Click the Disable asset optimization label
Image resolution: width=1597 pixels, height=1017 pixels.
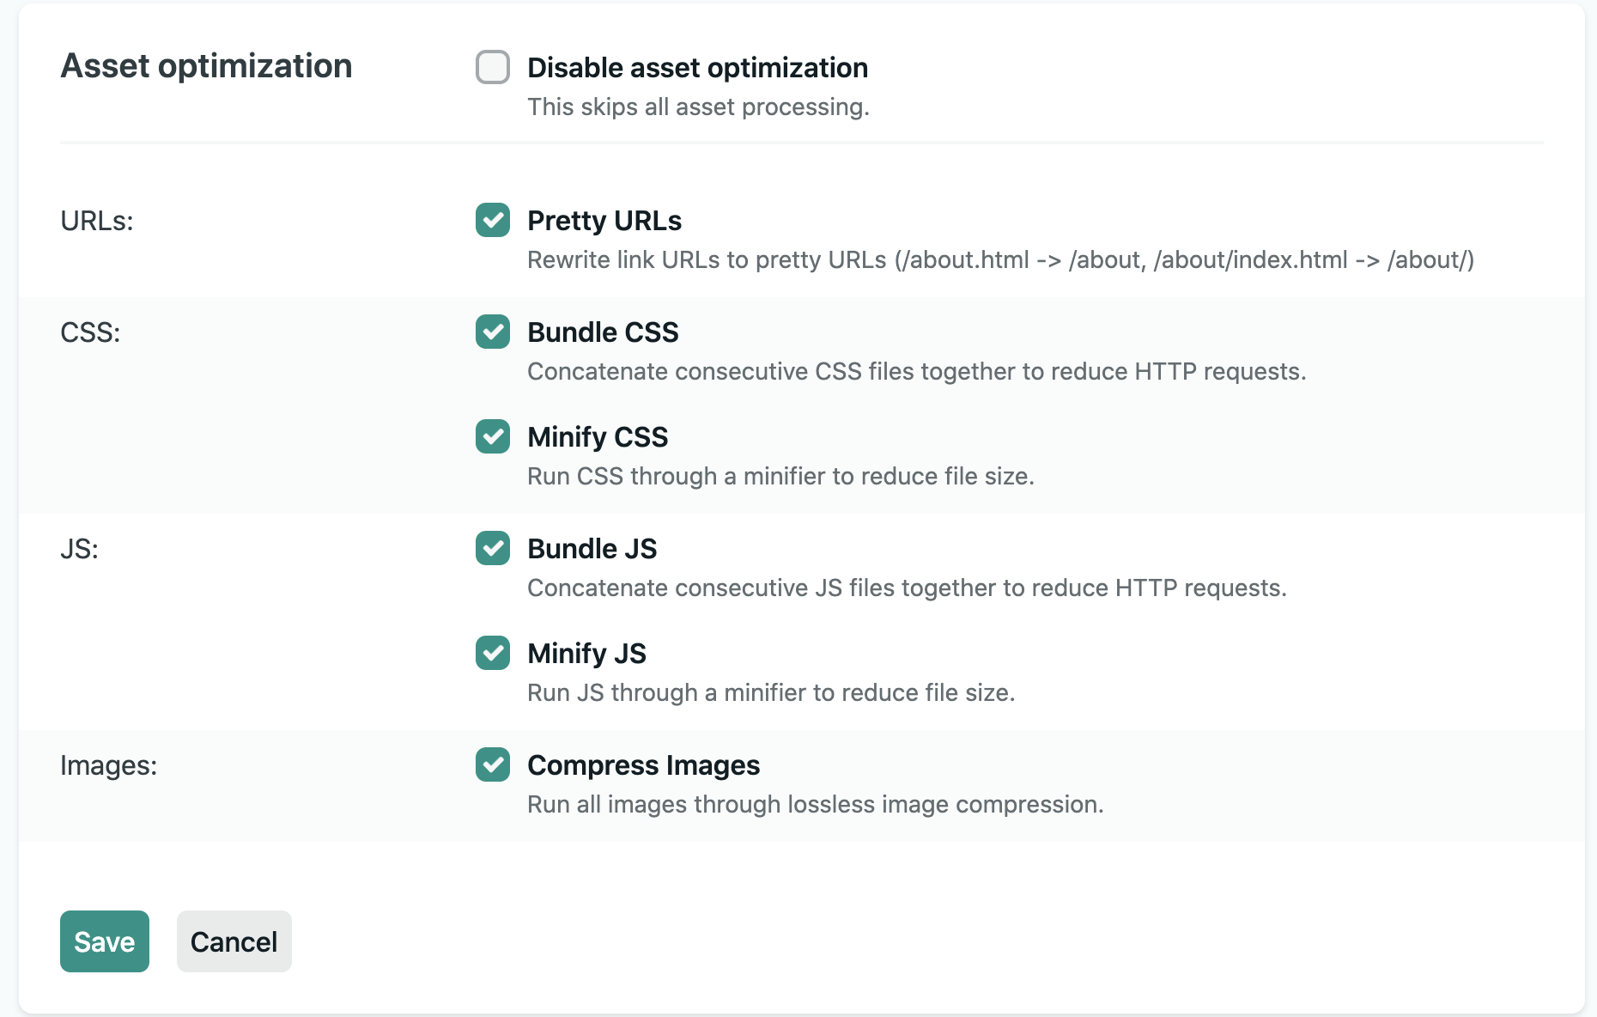pyautogui.click(x=697, y=68)
